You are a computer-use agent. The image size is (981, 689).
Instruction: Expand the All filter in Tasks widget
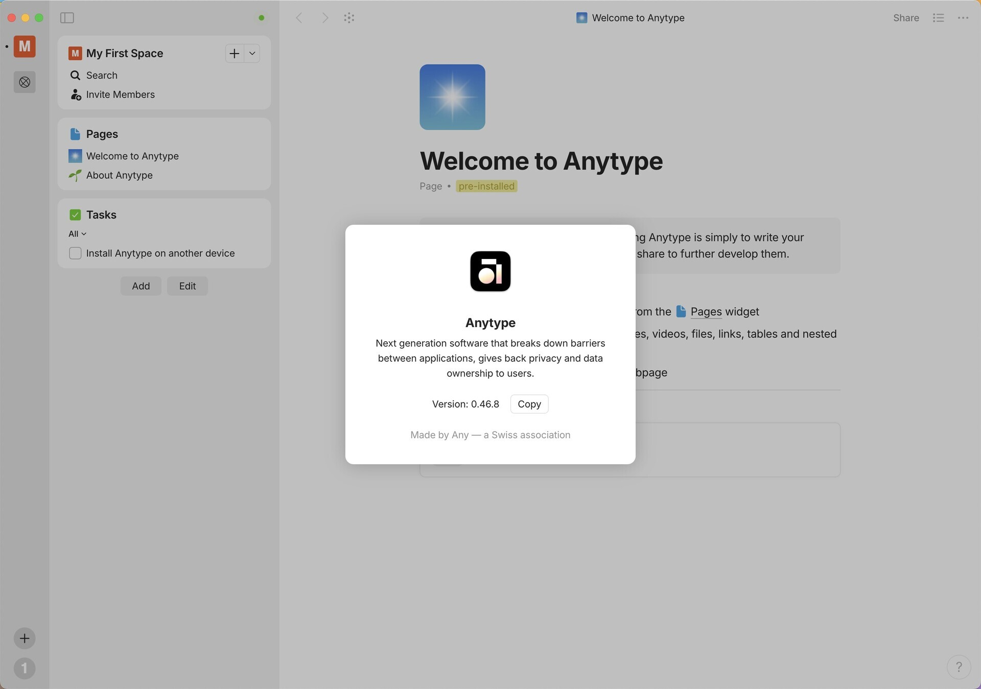pos(77,233)
